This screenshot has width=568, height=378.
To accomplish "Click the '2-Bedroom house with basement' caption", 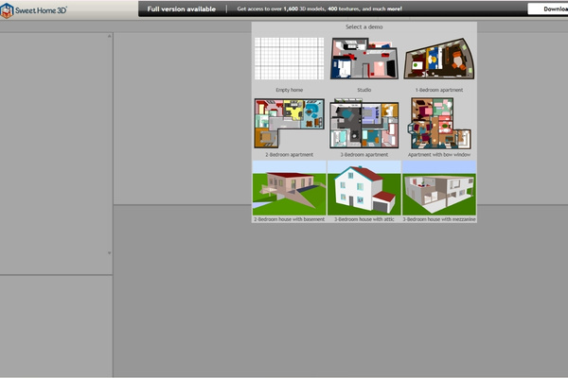I will click(289, 219).
